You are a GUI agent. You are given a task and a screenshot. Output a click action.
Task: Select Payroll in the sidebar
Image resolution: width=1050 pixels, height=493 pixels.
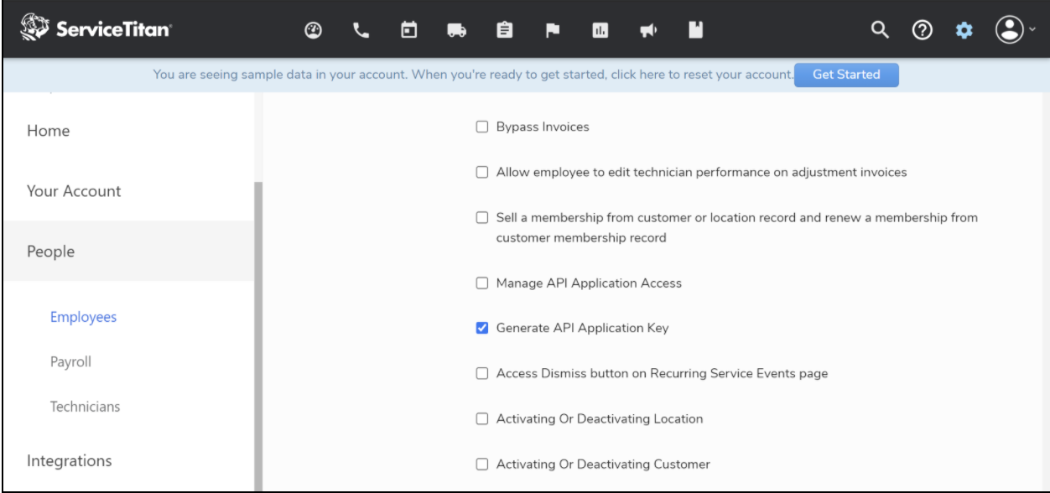(70, 362)
